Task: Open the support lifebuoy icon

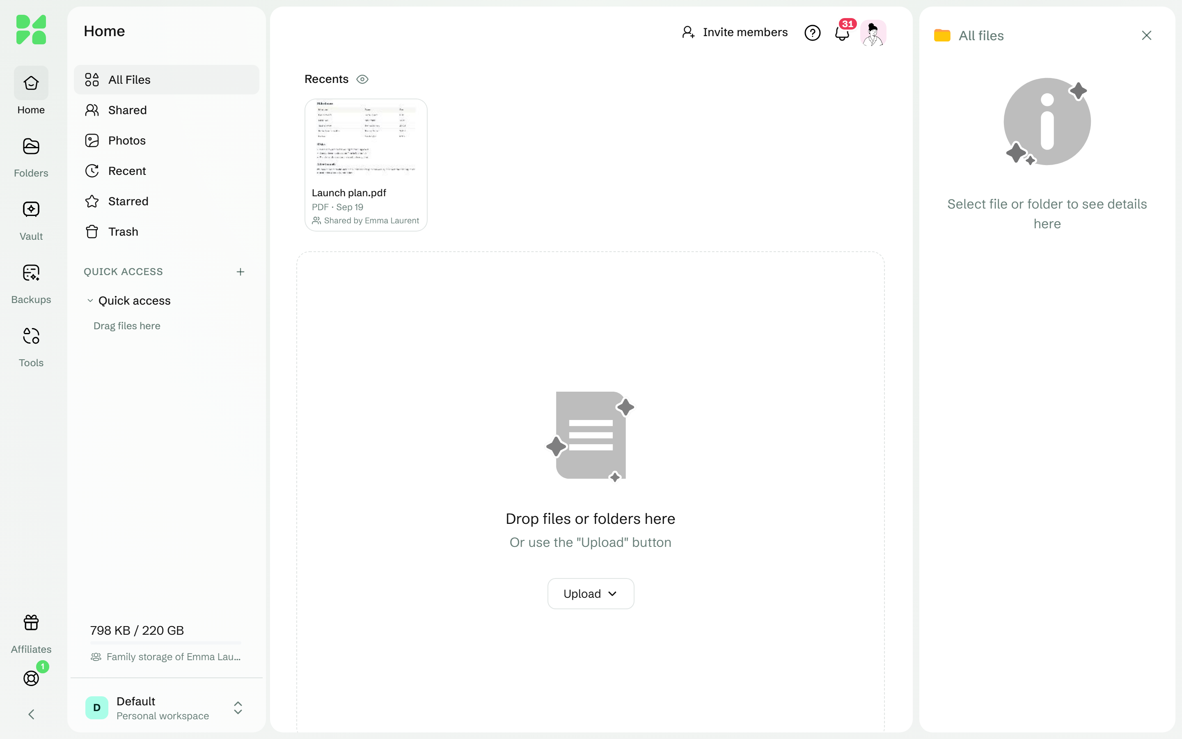Action: pyautogui.click(x=31, y=678)
